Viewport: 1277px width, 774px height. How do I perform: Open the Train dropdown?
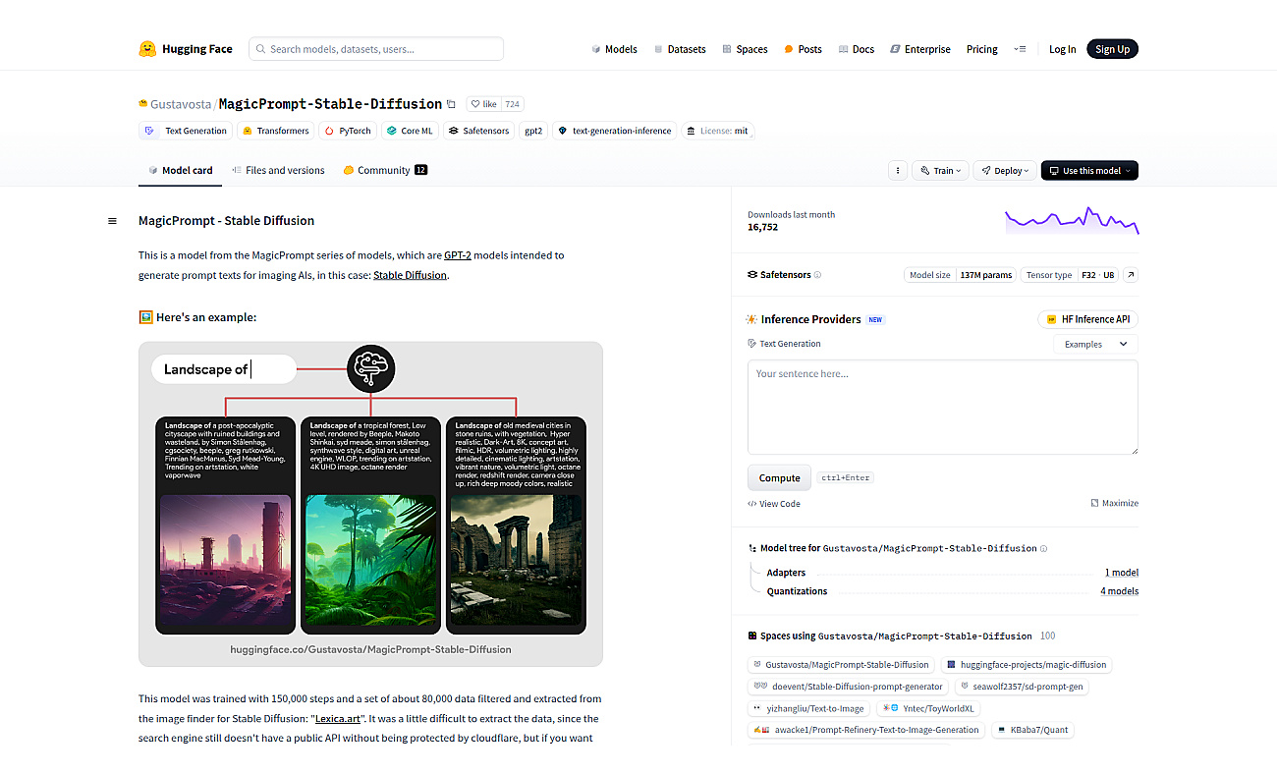[940, 170]
